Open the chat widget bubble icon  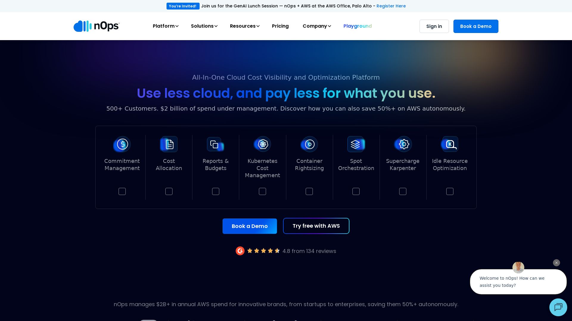[x=558, y=307]
